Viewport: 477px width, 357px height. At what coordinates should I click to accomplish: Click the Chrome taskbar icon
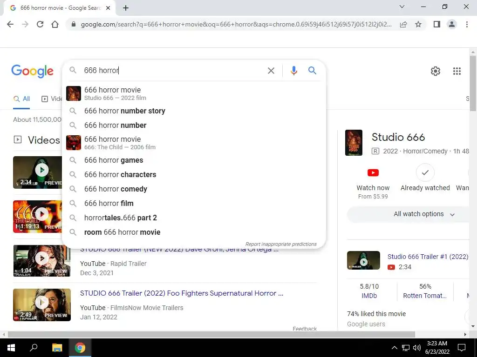(80, 348)
